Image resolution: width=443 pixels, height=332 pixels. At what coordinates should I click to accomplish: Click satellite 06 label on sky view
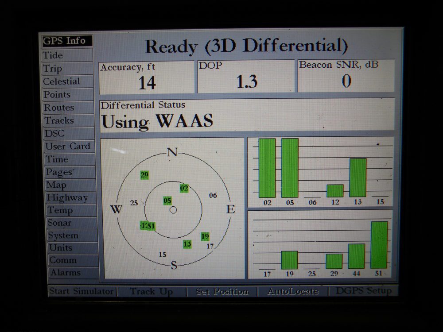pyautogui.click(x=213, y=195)
